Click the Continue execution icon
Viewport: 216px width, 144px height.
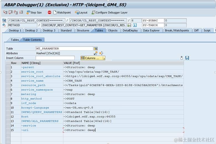coord(21,12)
